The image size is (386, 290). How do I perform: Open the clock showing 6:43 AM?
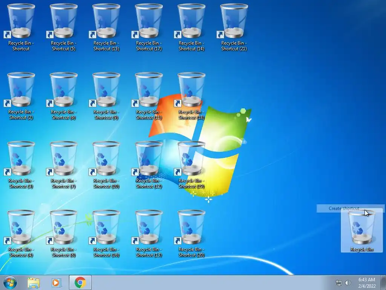click(367, 283)
